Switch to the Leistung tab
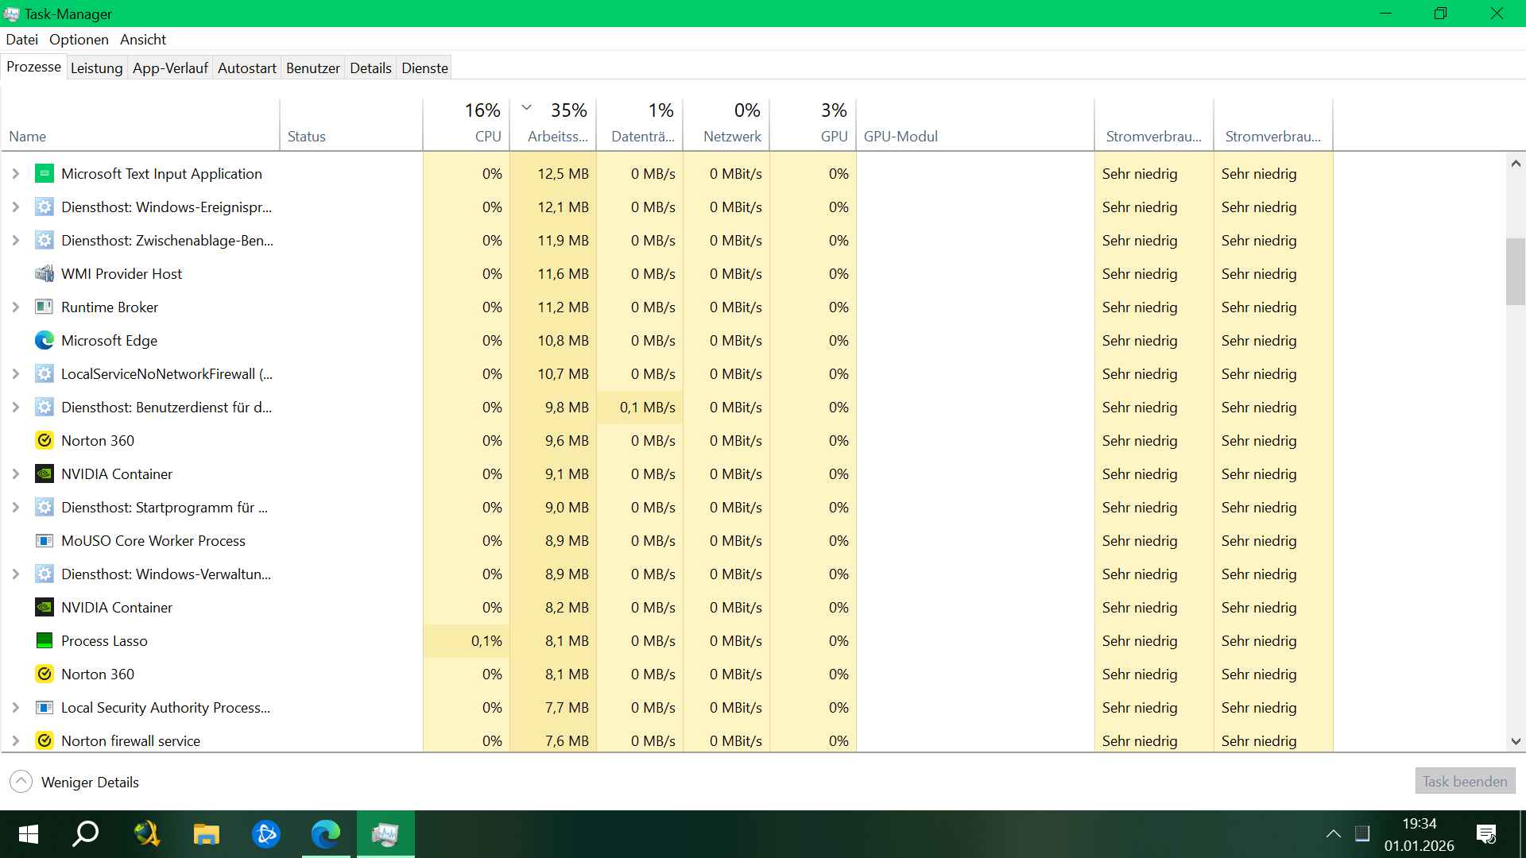 pos(96,68)
